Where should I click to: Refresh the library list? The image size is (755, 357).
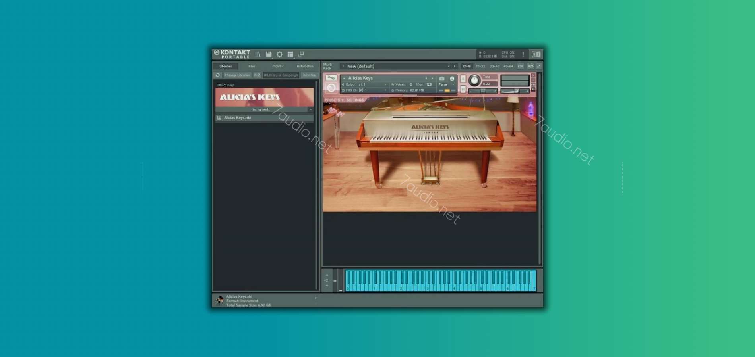(218, 75)
